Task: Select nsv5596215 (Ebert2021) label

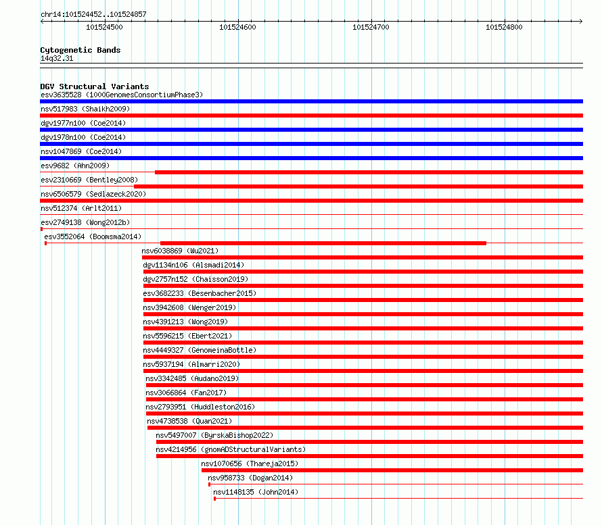Action: click(x=188, y=336)
